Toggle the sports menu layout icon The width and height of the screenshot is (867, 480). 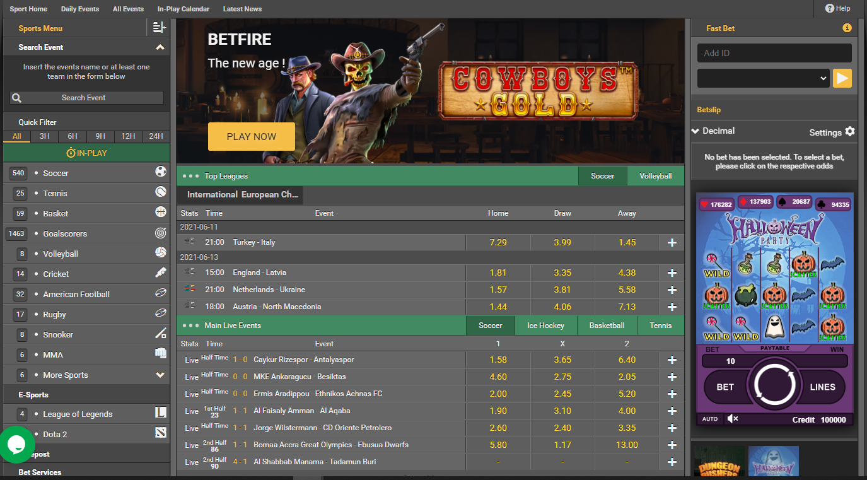click(x=159, y=28)
